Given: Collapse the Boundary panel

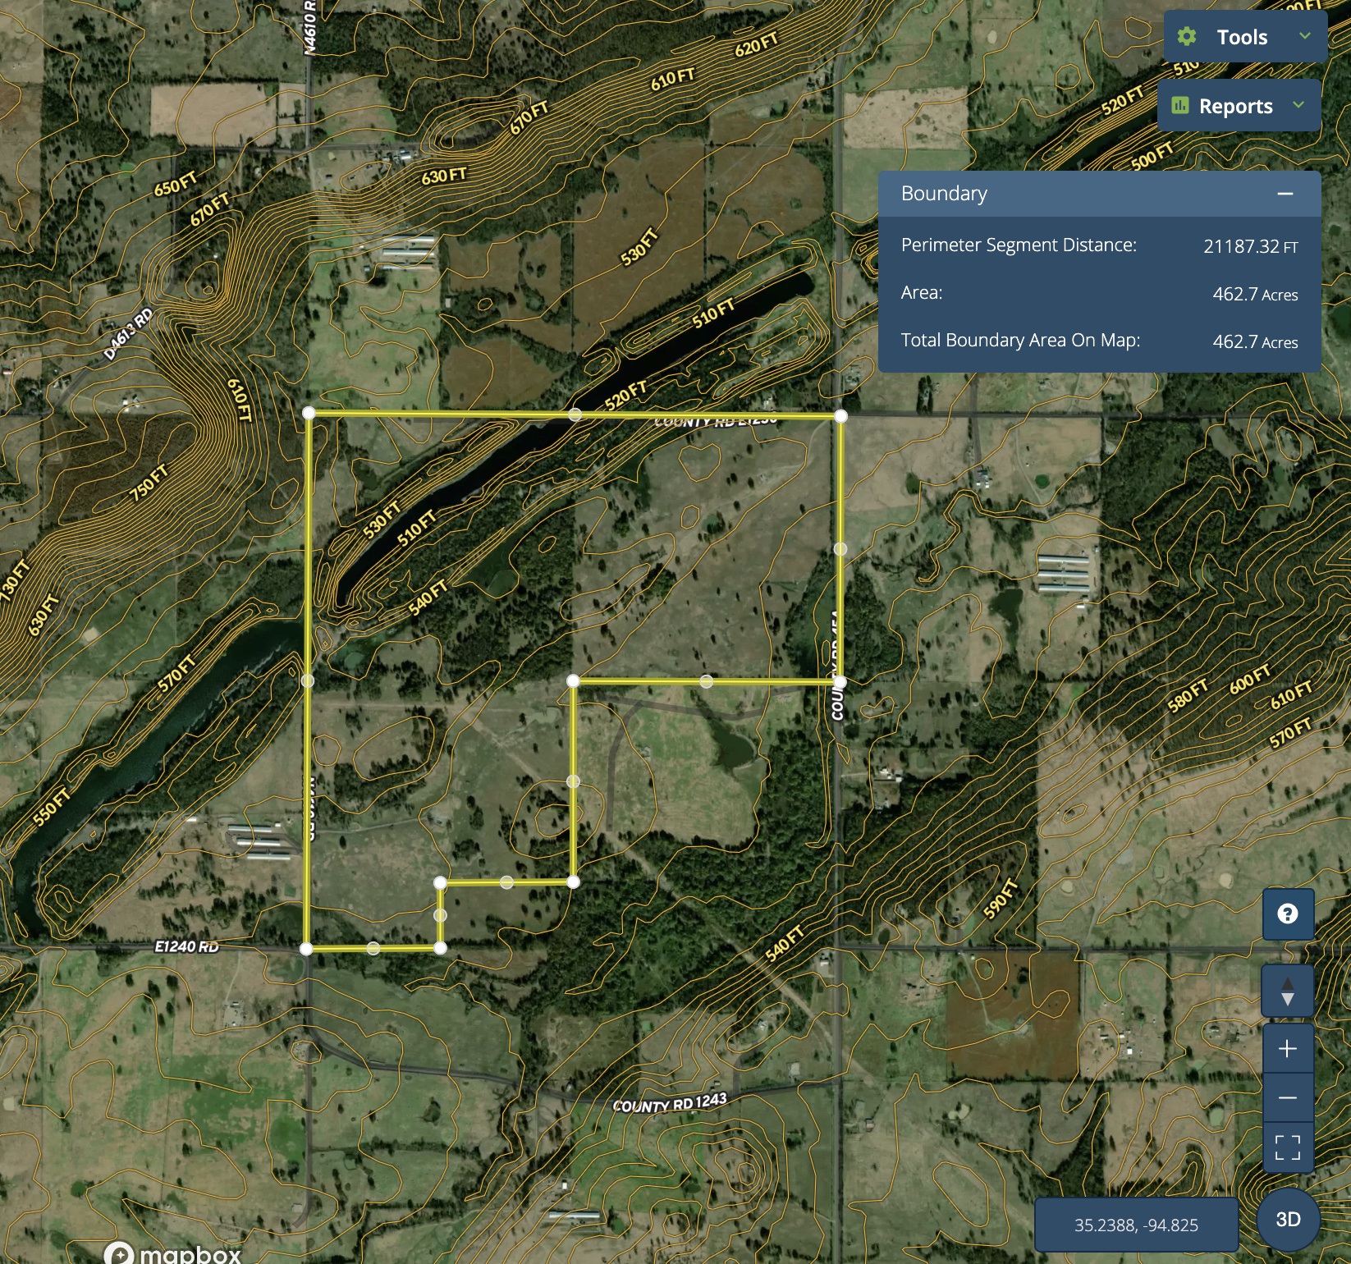Looking at the screenshot, I should (x=1285, y=194).
